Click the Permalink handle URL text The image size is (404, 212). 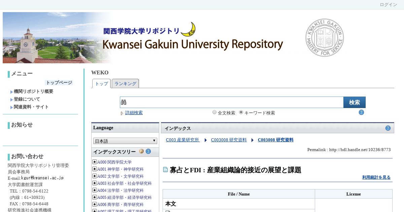pyautogui.click(x=360, y=150)
